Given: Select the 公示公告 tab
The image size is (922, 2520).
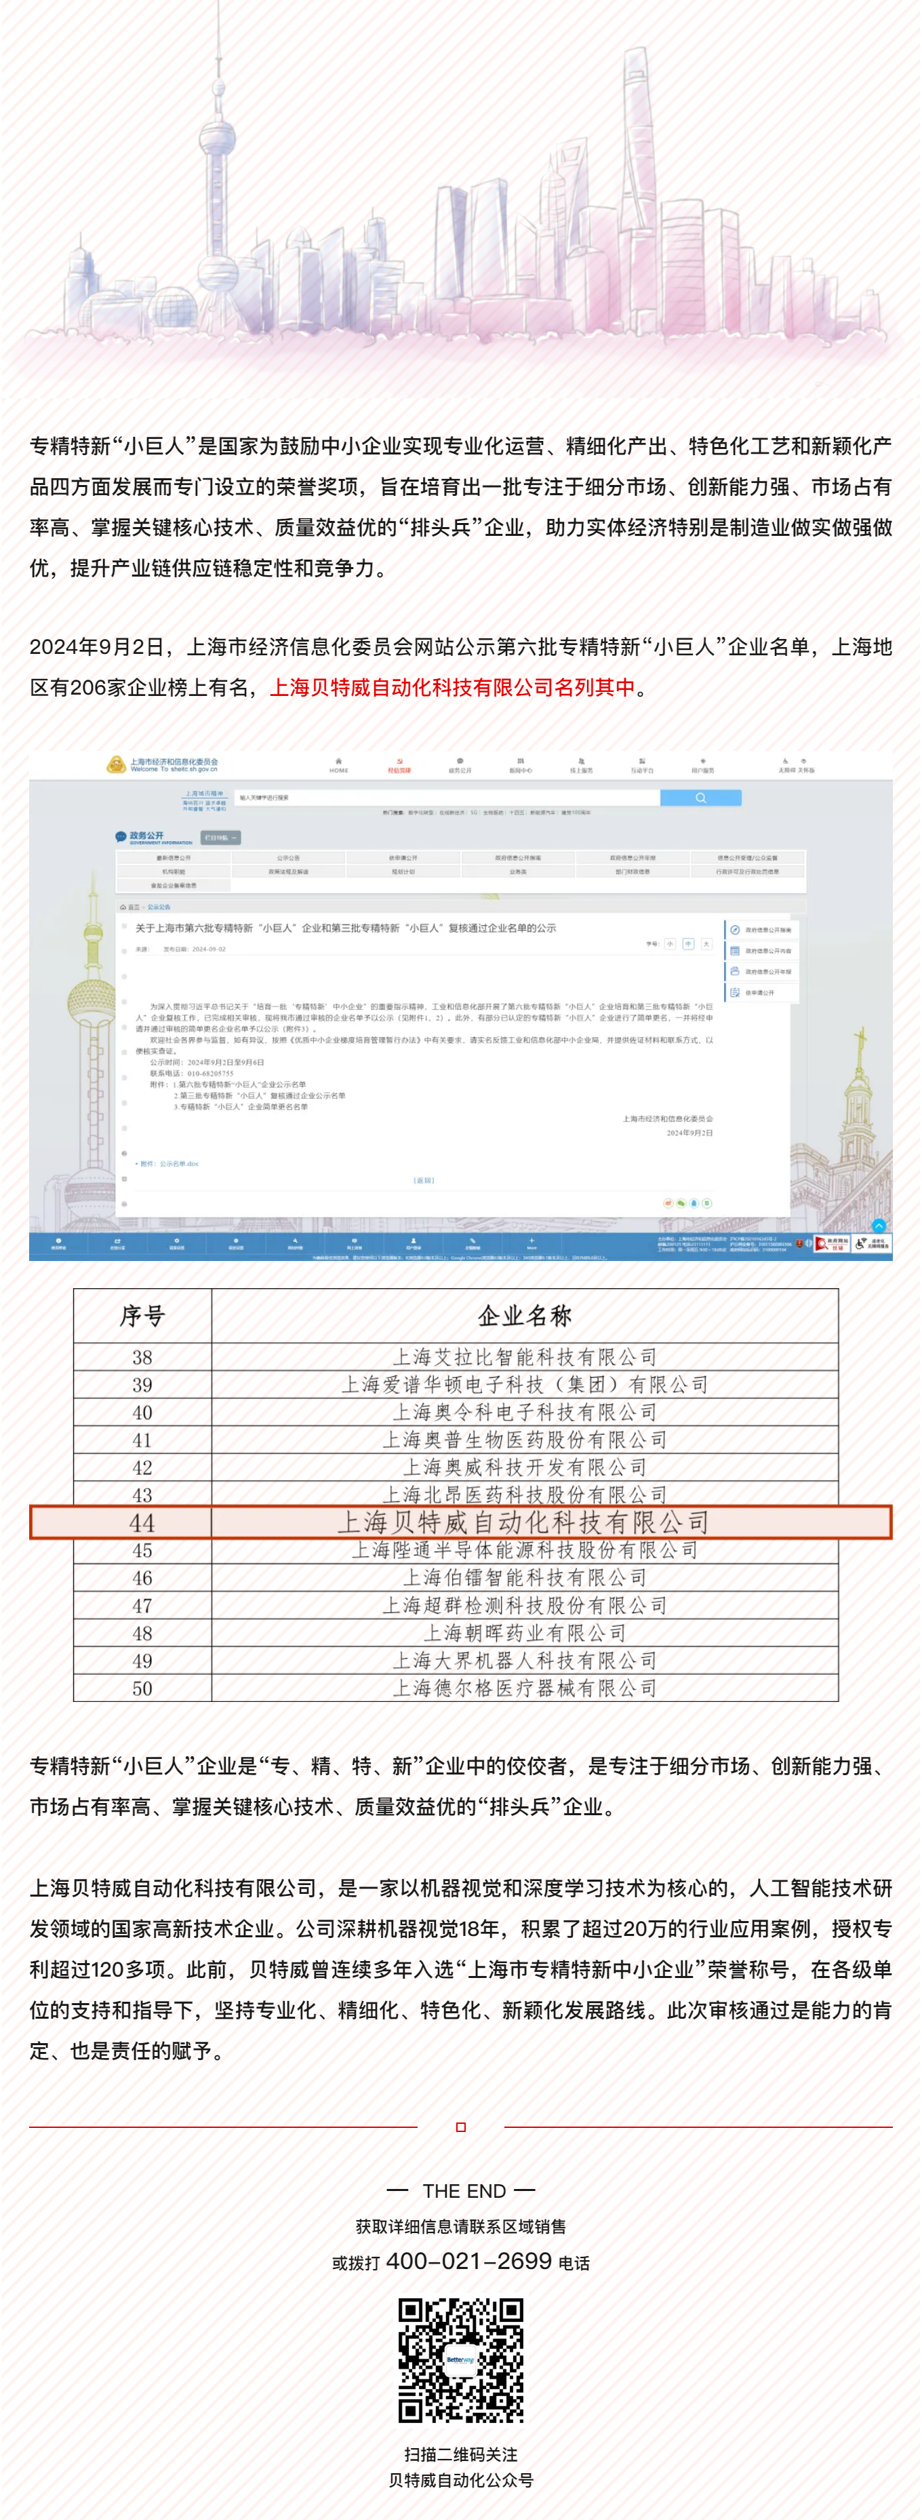Looking at the screenshot, I should tap(287, 858).
